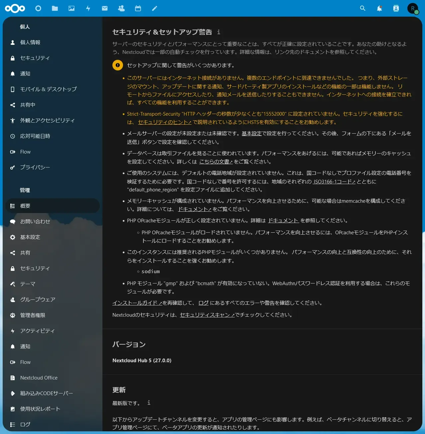Open the セキュリティスキャン link
425x434 pixels.
coord(208,315)
